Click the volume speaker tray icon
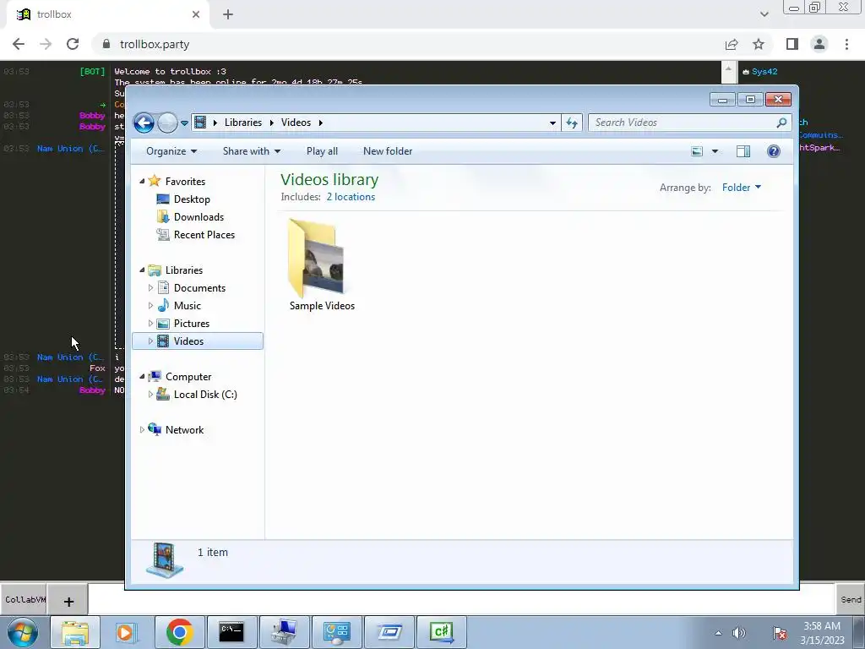Screen dimensions: 865x649 tap(738, 633)
